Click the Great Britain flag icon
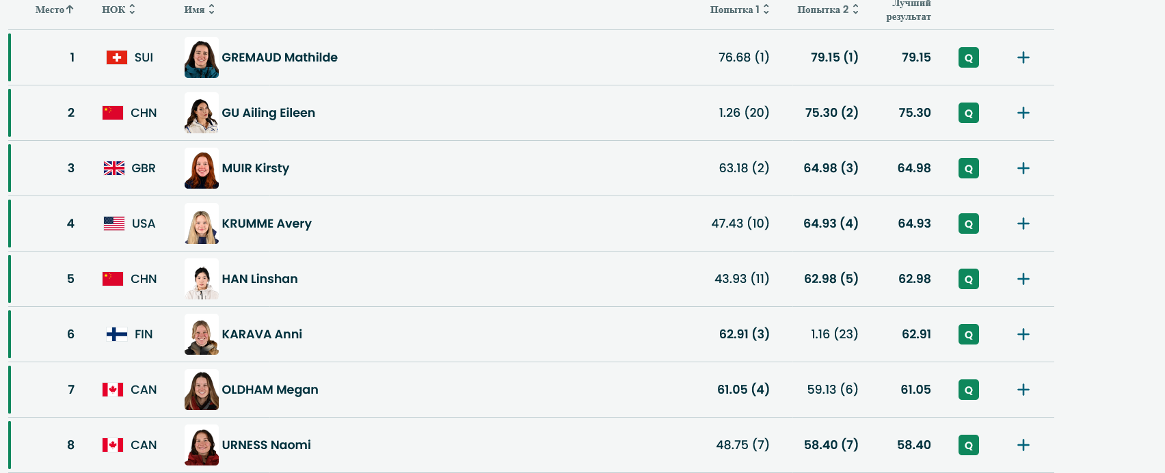1165x473 pixels. 114,168
